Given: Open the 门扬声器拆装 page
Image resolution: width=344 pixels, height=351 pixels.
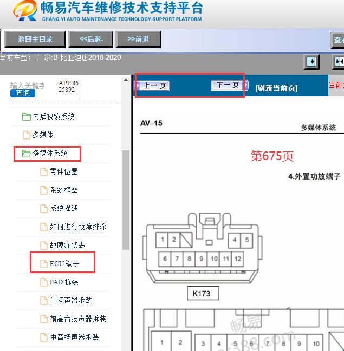Looking at the screenshot, I should (71, 300).
